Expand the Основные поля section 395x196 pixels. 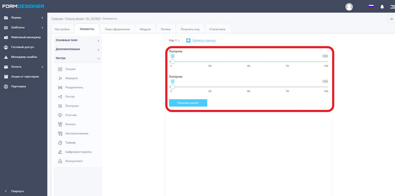pyautogui.click(x=78, y=40)
